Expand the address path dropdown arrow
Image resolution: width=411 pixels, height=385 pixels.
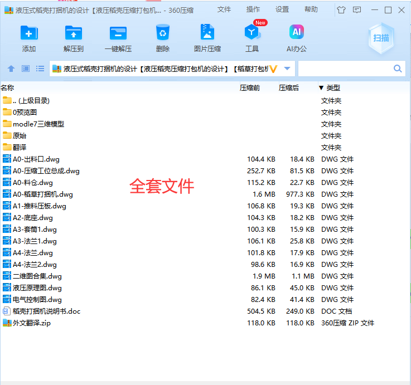click(x=287, y=69)
